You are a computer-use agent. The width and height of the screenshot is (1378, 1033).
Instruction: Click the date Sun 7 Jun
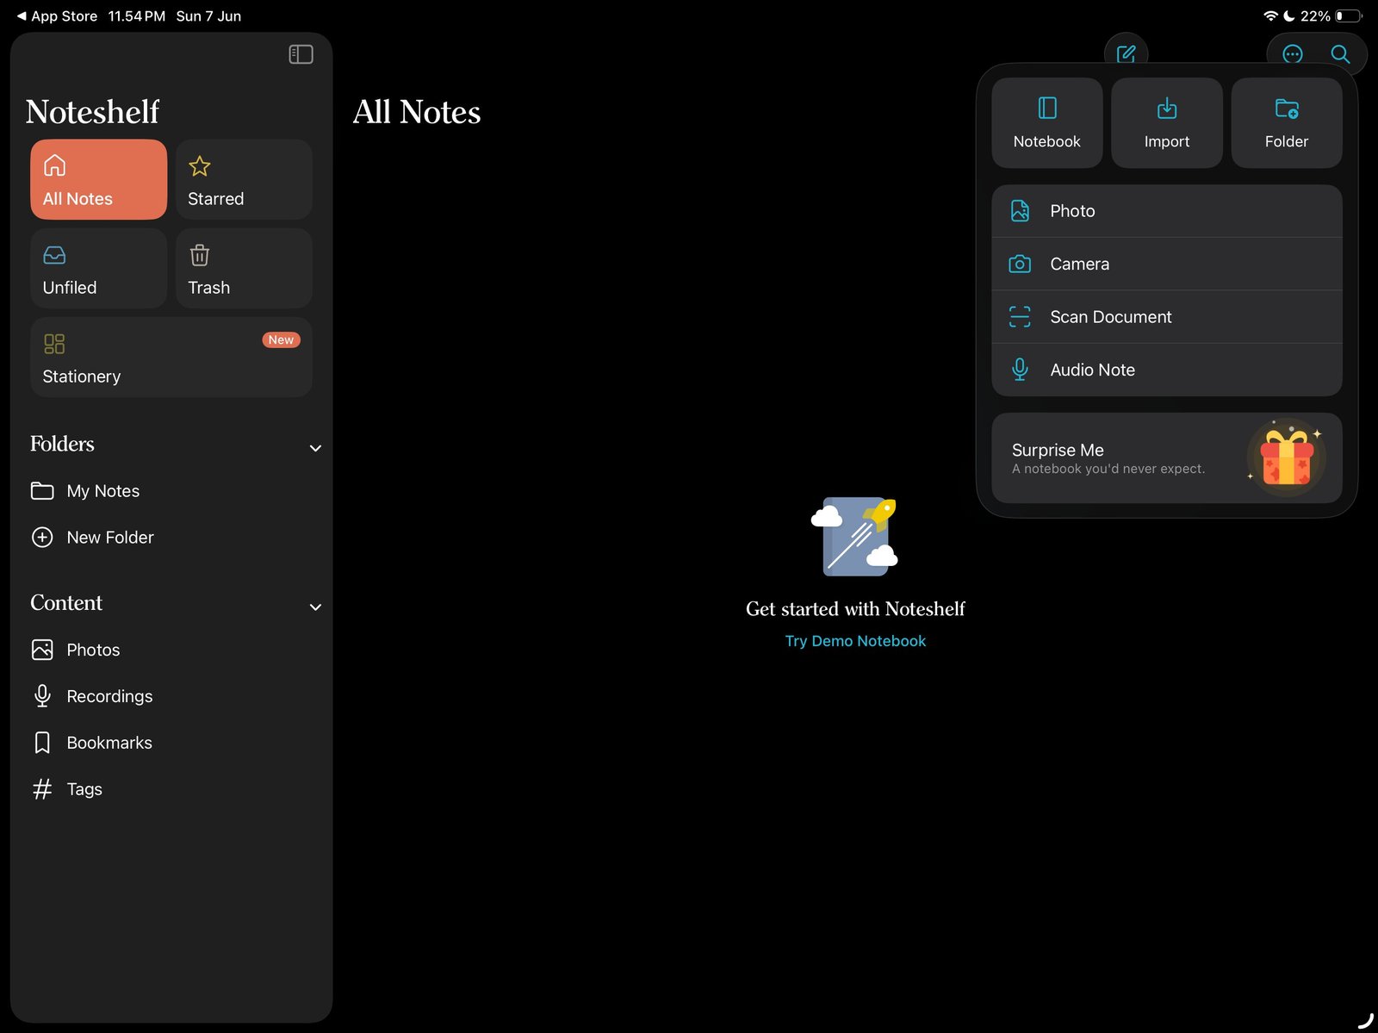pos(208,16)
